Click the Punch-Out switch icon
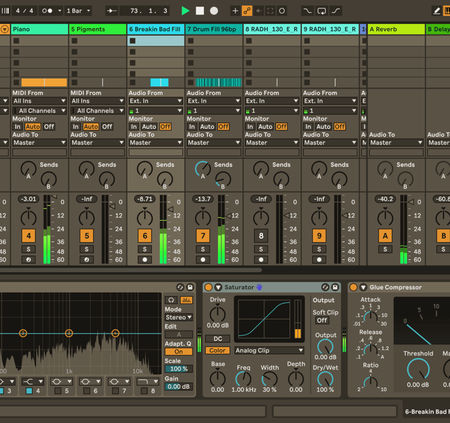 coord(336,11)
